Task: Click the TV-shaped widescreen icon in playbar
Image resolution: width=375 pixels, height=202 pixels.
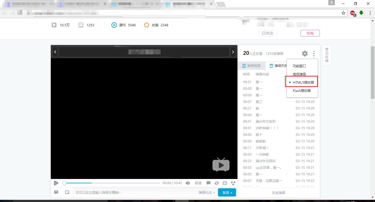Action: [225, 183]
